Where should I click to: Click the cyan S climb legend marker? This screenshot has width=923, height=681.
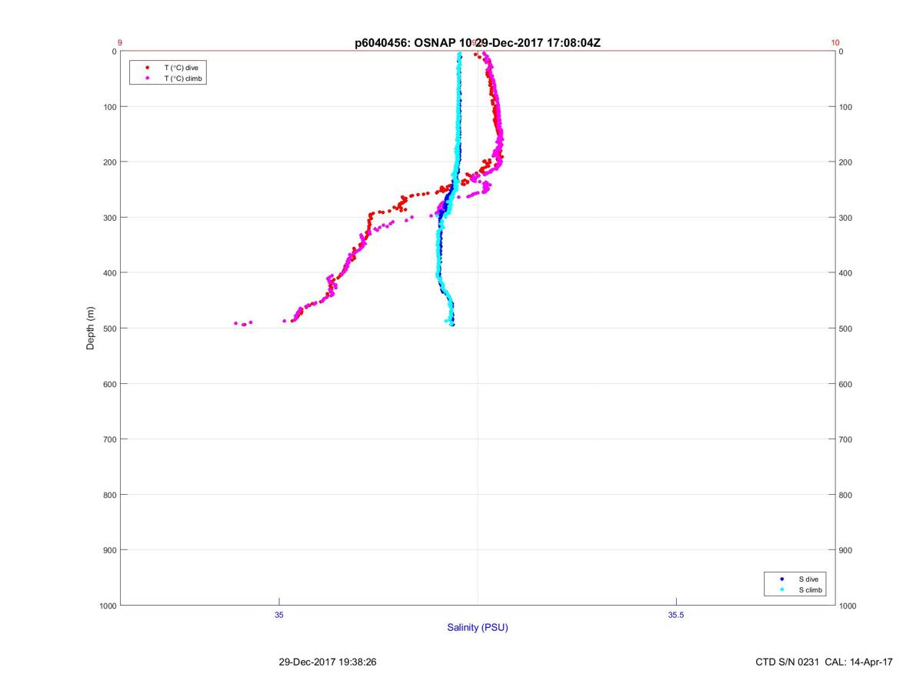[781, 589]
